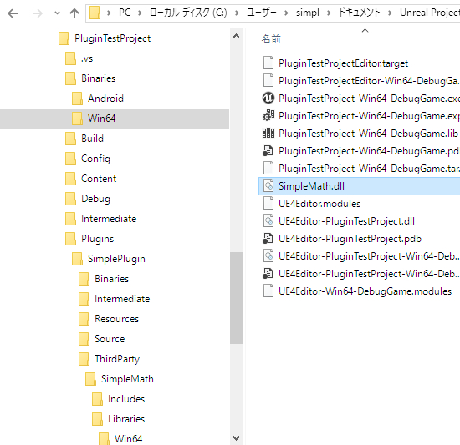Viewport: 460px width, 445px height.
Task: Click the folder tree scrollbar thumb
Action: [x=237, y=298]
